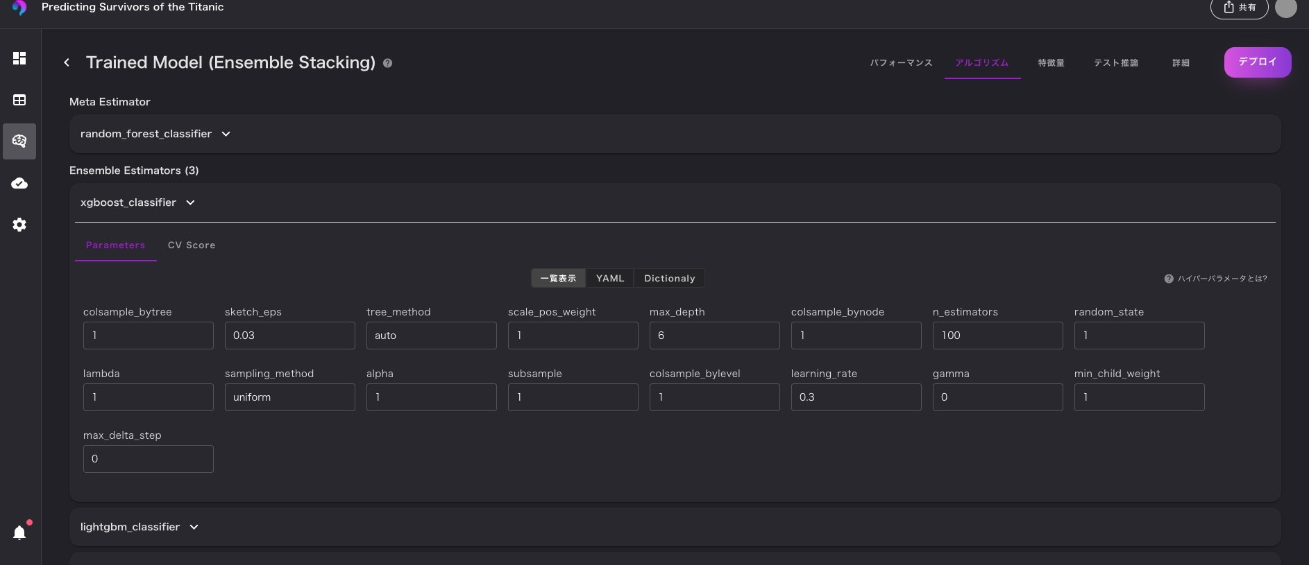Click the user avatar at top right
Screen dimensions: 1309x565
point(1286,8)
